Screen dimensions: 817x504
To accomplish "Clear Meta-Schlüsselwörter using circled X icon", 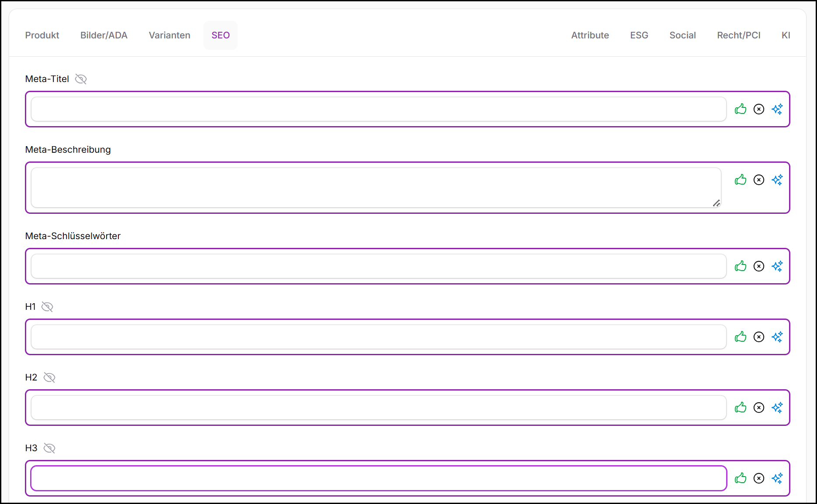I will pyautogui.click(x=759, y=266).
